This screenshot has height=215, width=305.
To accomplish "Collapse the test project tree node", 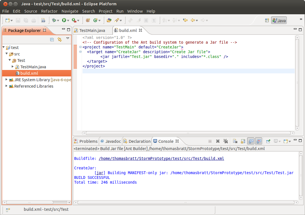I will click(x=4, y=47).
